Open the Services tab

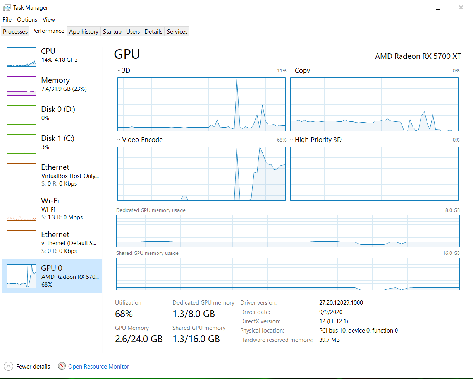click(177, 32)
